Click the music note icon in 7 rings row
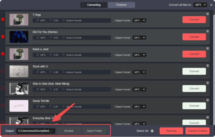Image resolution: width=215 pixels, height=137 pixels. pos(38,20)
